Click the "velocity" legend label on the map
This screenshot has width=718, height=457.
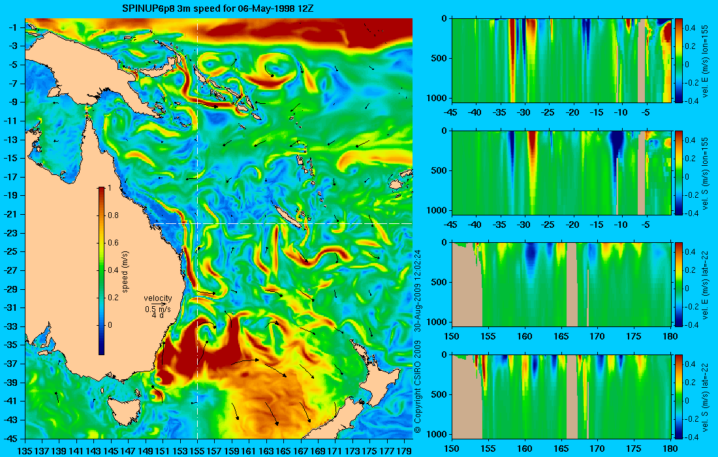click(x=157, y=298)
